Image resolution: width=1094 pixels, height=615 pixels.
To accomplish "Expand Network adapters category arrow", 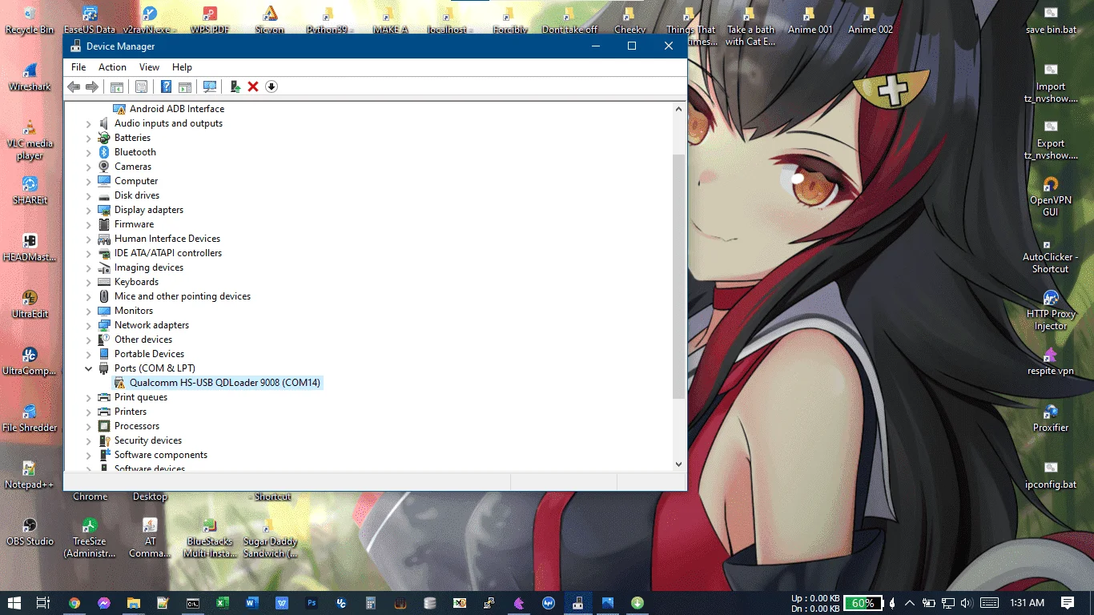I will (89, 326).
